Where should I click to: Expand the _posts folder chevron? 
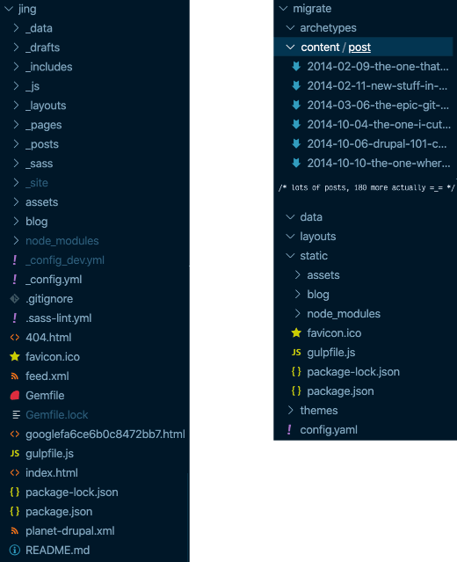coord(16,144)
